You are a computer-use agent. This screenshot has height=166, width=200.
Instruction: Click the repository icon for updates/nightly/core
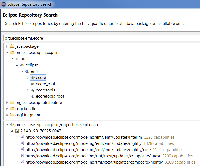22,149
